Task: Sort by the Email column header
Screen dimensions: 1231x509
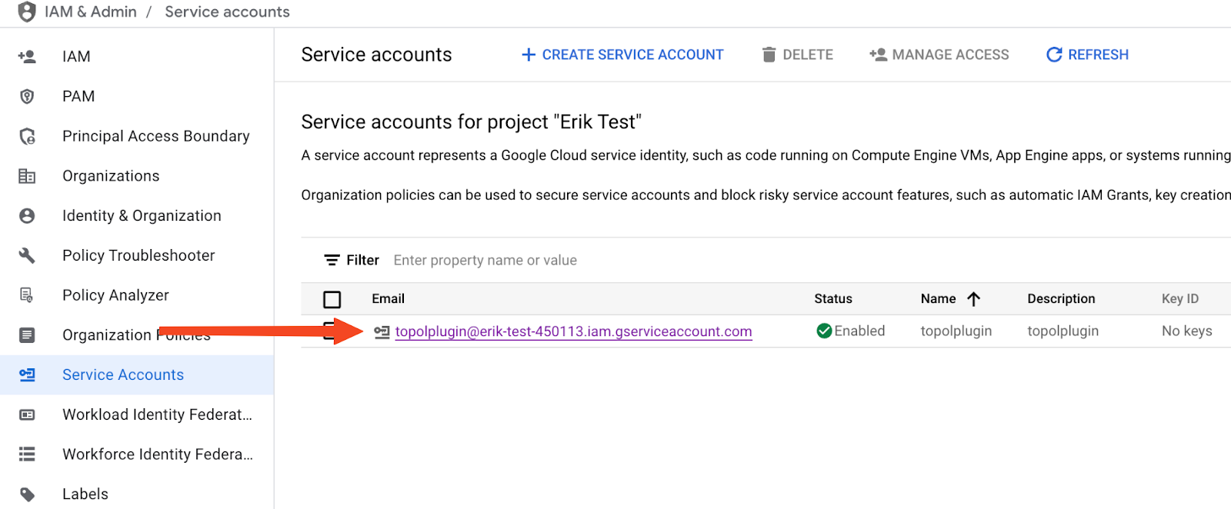Action: pyautogui.click(x=388, y=299)
